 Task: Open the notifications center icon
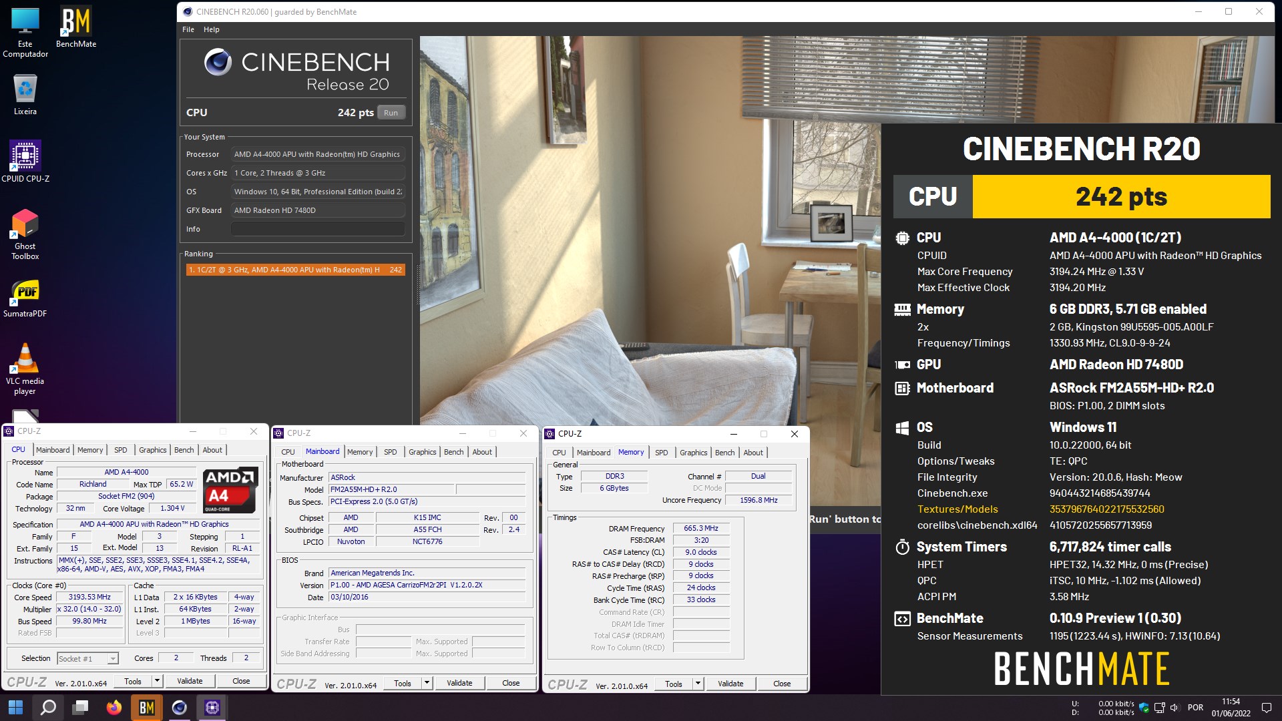(x=1266, y=708)
